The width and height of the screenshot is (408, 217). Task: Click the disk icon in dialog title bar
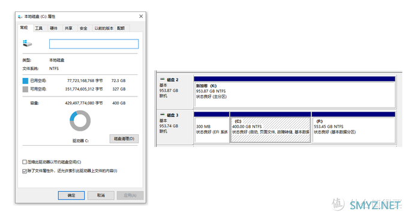[20, 17]
